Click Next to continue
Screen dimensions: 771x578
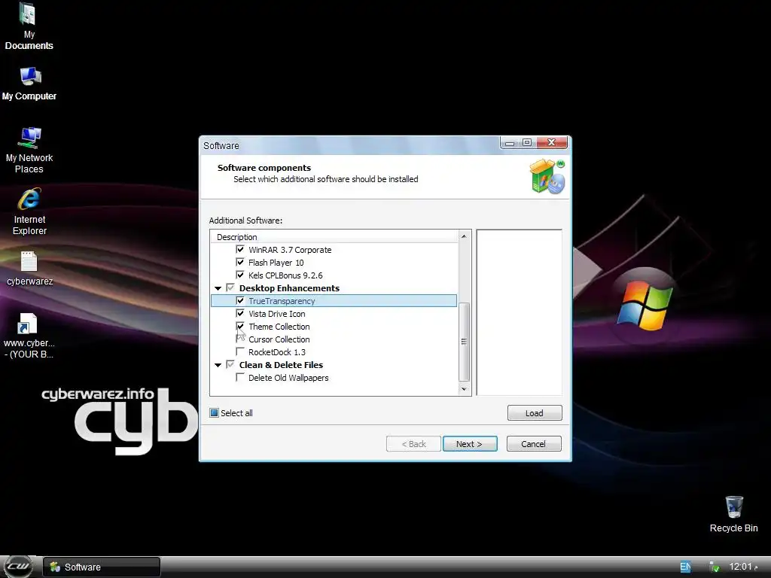pos(470,444)
